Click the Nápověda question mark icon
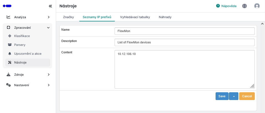The height and width of the screenshot is (113, 265). pyautogui.click(x=218, y=6)
